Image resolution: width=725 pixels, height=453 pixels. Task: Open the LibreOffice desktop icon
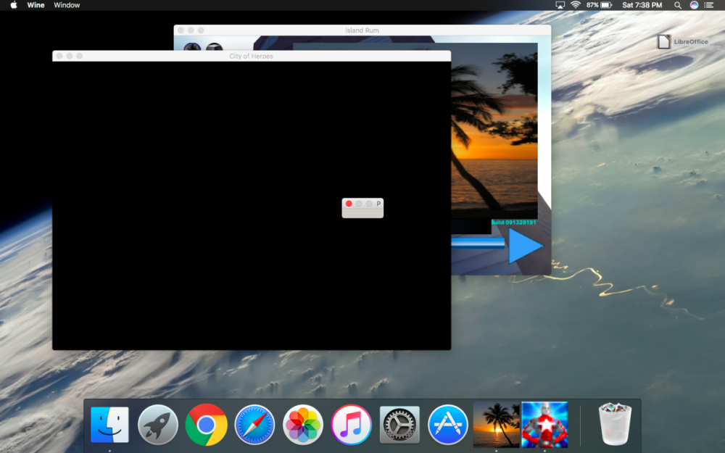point(663,42)
